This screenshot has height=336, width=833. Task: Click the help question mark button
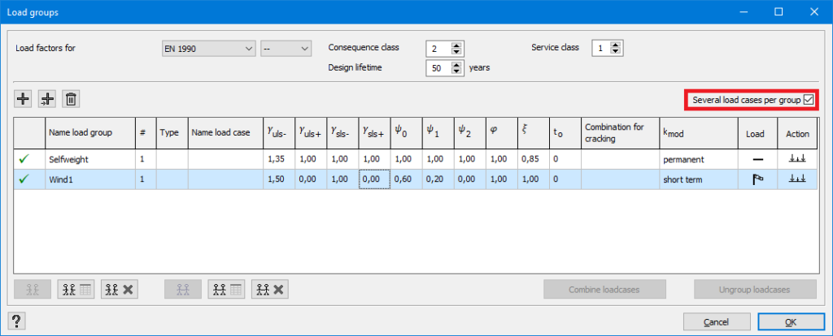16,321
